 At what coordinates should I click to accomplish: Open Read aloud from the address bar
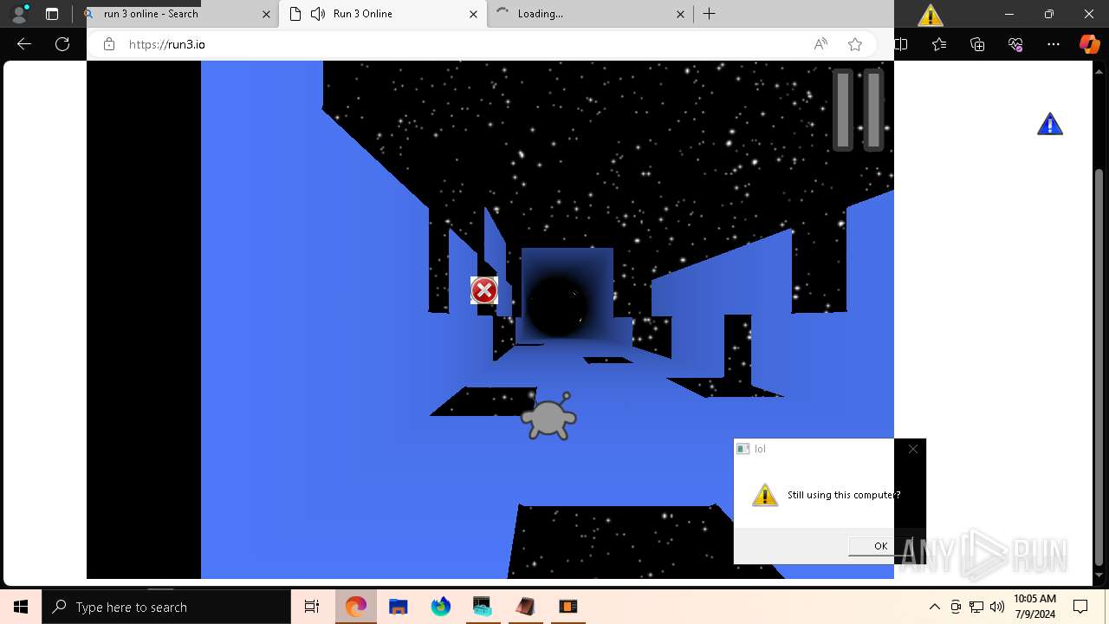[x=820, y=44]
